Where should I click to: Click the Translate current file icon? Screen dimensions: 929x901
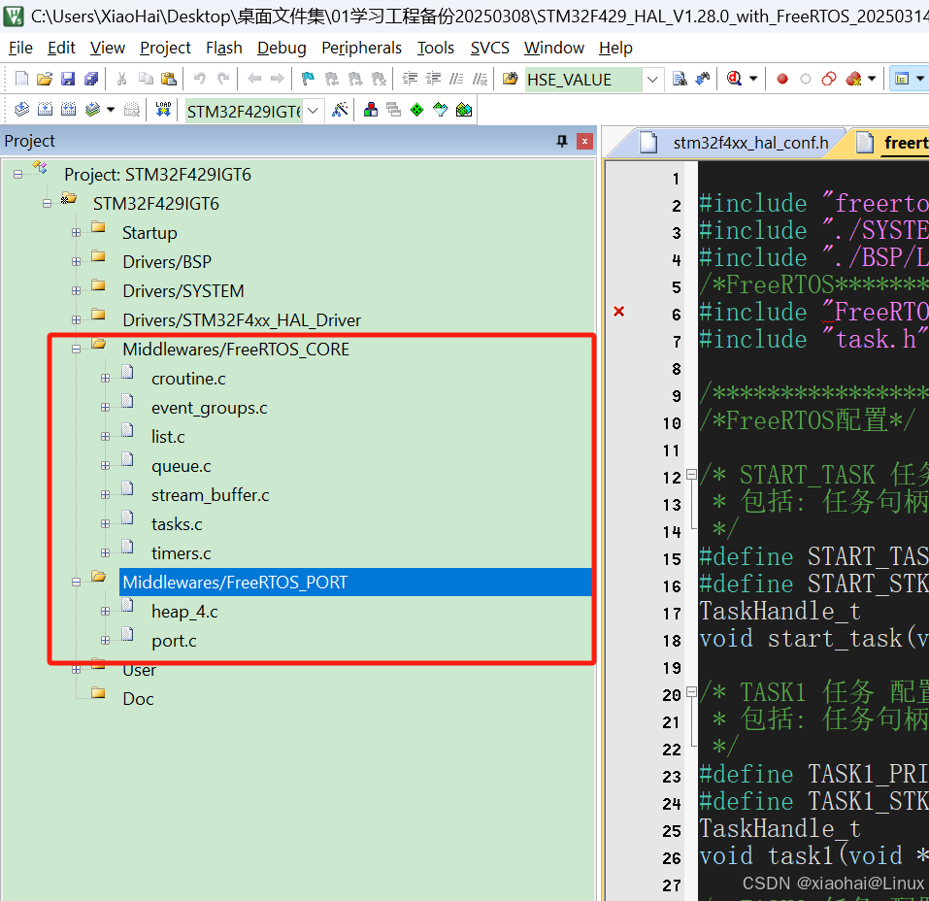(21, 110)
